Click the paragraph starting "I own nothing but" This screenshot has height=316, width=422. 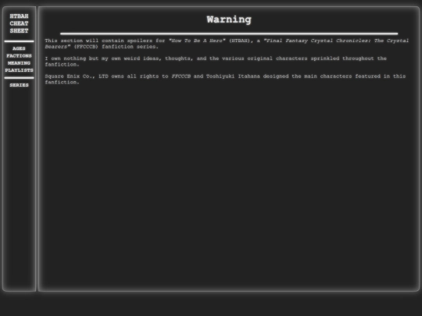tap(216, 62)
